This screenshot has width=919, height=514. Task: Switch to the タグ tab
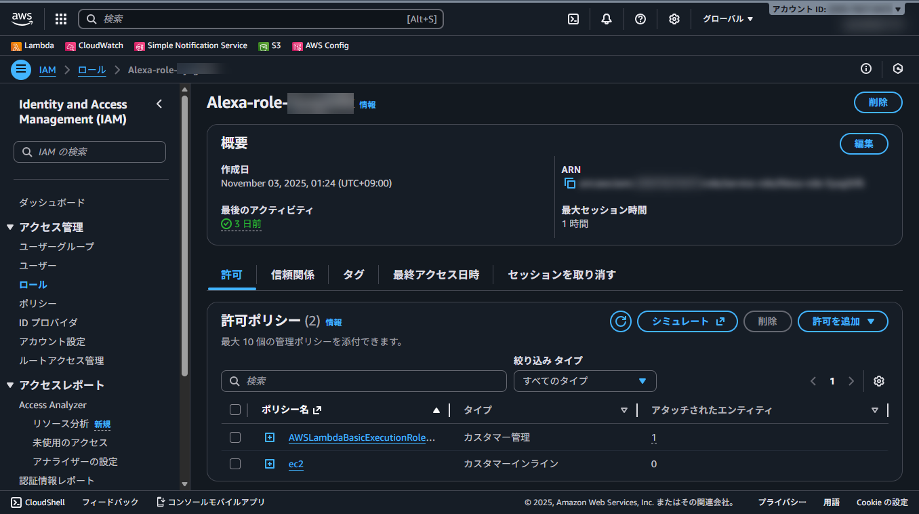[x=353, y=275]
